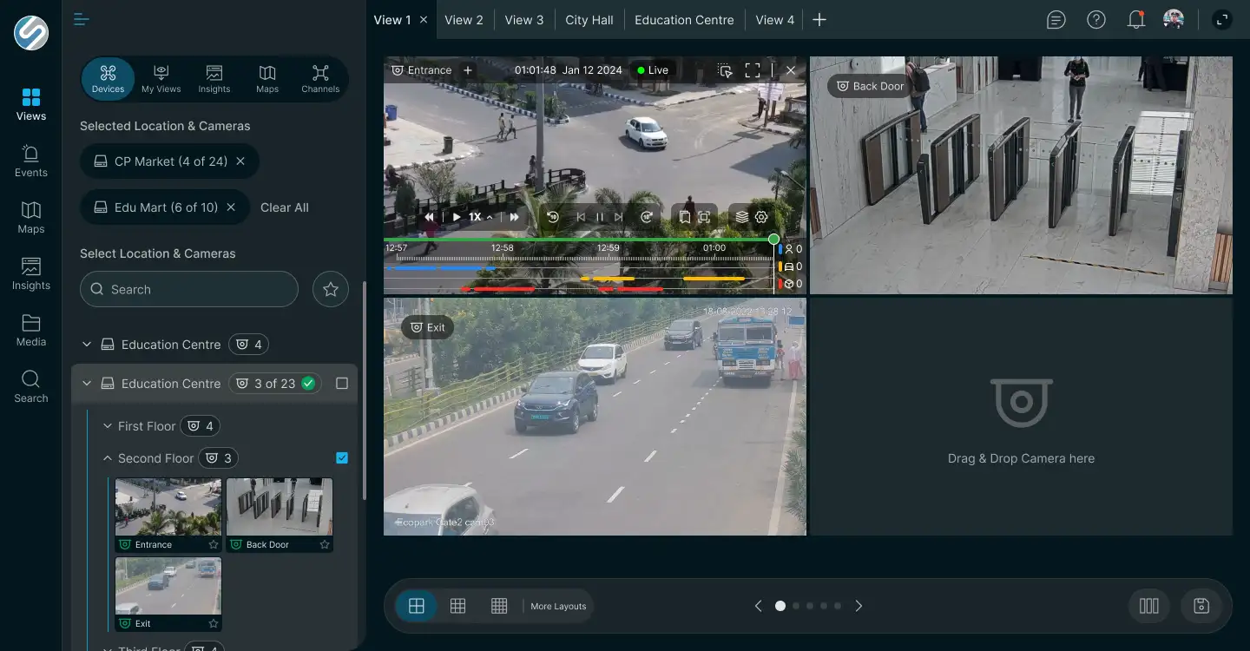Open layers overlay options
The height and width of the screenshot is (651, 1250).
point(742,217)
